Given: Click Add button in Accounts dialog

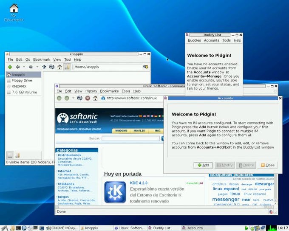Looking at the screenshot, I should point(203,165).
